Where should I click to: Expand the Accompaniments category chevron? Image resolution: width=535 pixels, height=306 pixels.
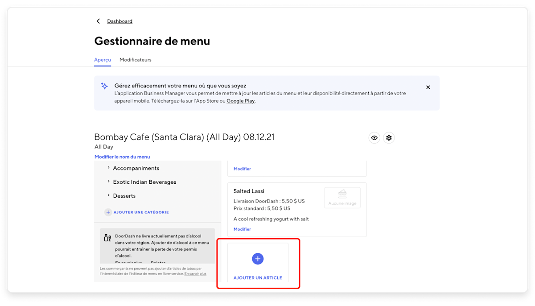109,168
